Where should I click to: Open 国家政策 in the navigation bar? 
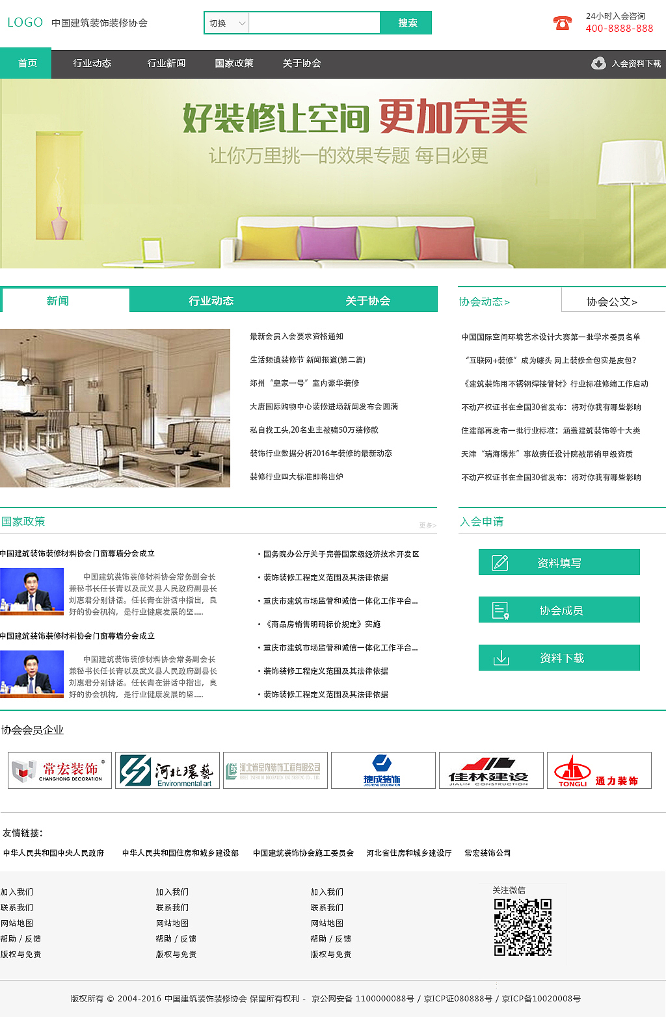[x=234, y=63]
